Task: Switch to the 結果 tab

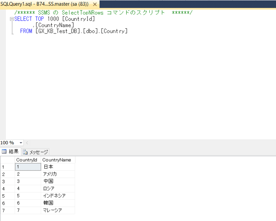Action: 11,151
